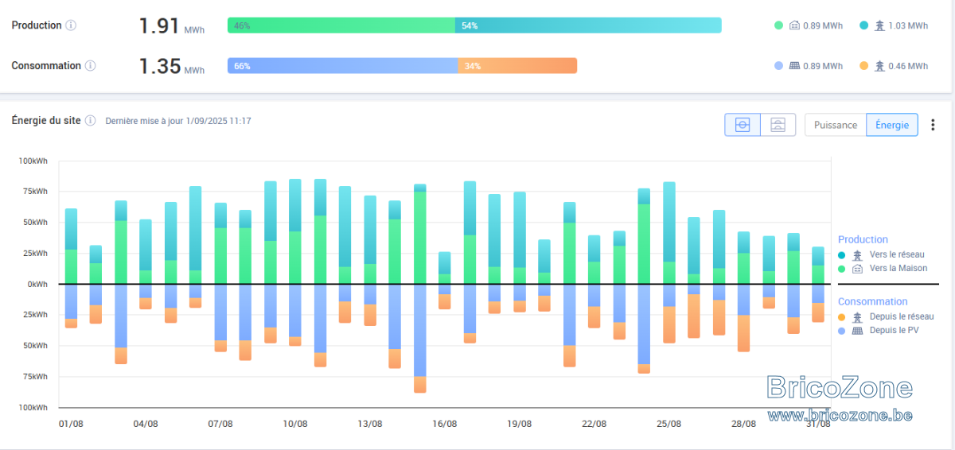Toggle the Vers le réseau legend series
955x450 pixels.
tap(881, 254)
